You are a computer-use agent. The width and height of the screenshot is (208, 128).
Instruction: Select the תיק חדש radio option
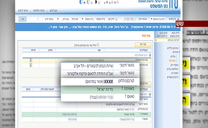pos(178,19)
